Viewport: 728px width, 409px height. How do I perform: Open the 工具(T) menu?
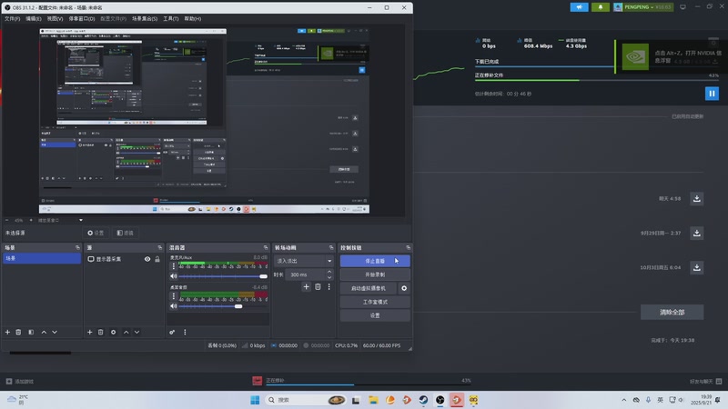coord(171,18)
